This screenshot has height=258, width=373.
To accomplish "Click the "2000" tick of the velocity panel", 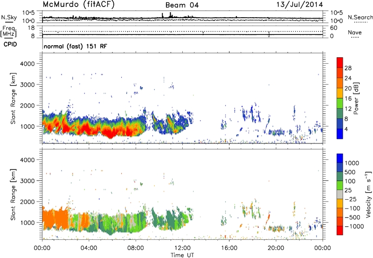I will click(28, 202).
